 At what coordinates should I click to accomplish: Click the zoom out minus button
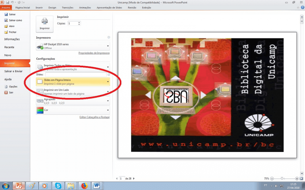click(x=272, y=179)
